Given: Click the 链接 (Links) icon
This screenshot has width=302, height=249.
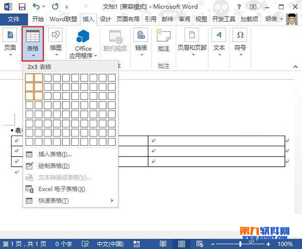Looking at the screenshot, I should (x=141, y=40).
